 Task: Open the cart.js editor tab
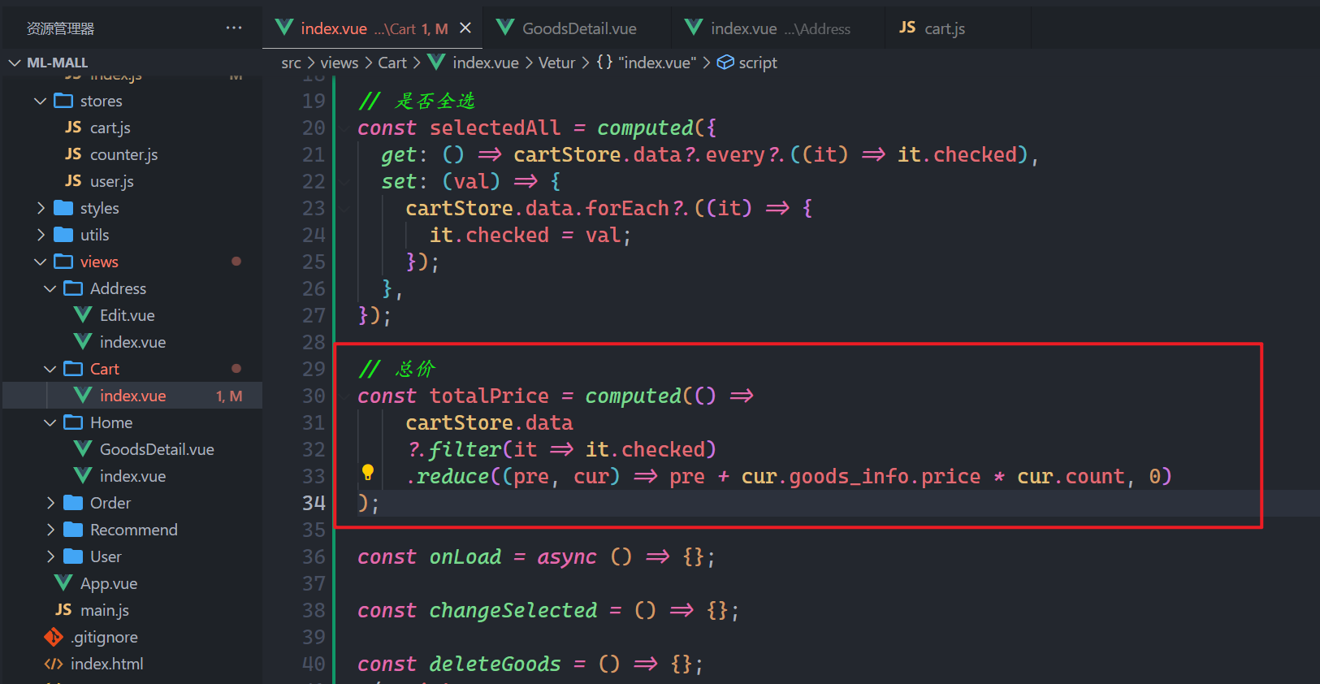click(x=958, y=28)
